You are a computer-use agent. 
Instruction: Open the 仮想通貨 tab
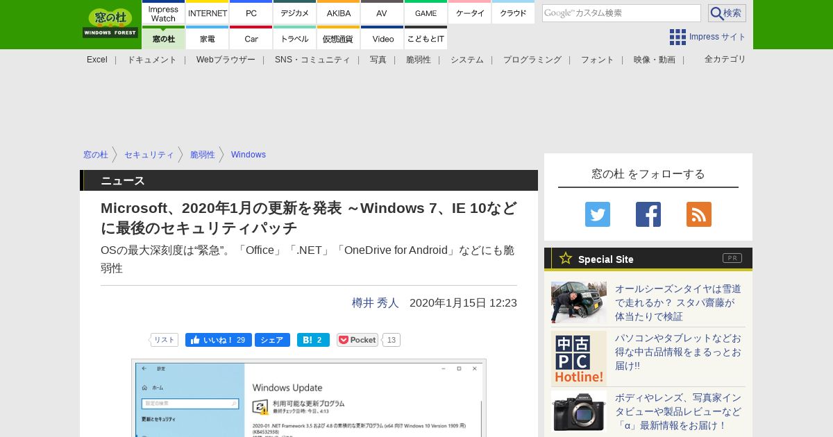[339, 38]
